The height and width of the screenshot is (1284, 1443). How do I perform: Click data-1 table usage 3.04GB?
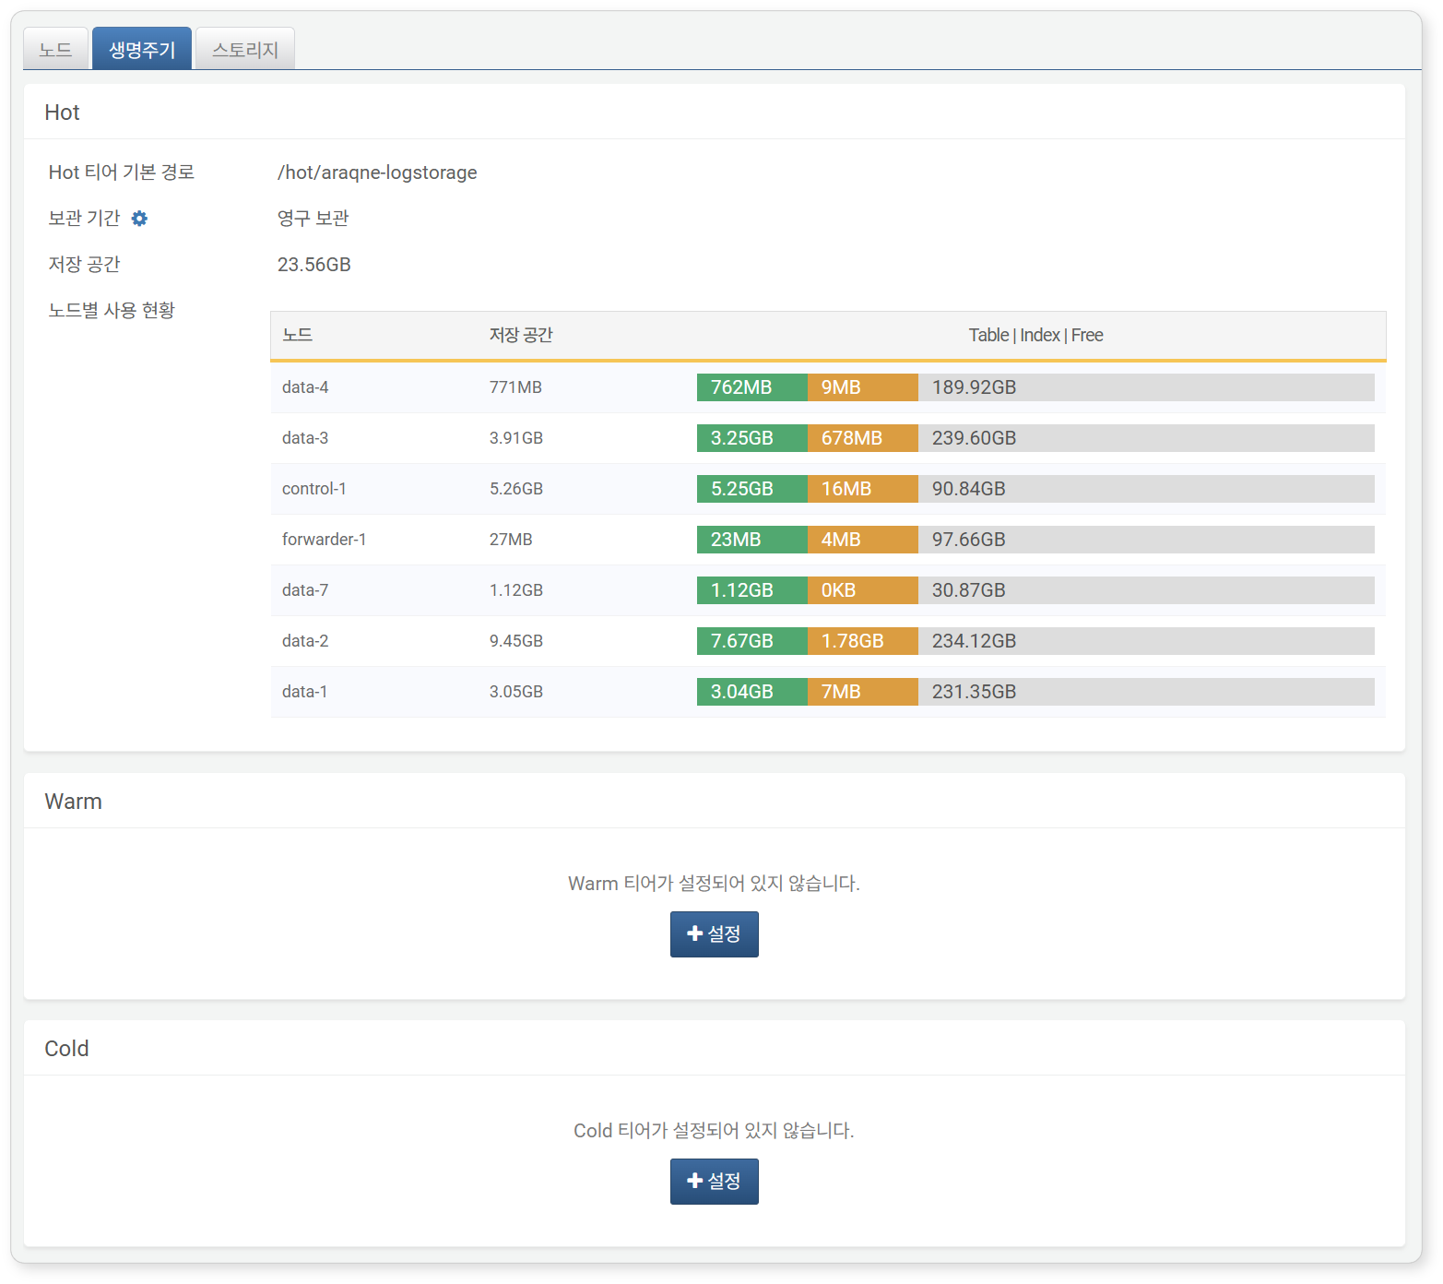point(752,692)
